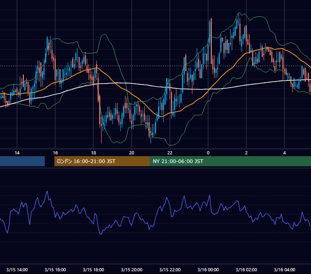
Task: Click the 2 hour axis label
Action: pos(247,153)
